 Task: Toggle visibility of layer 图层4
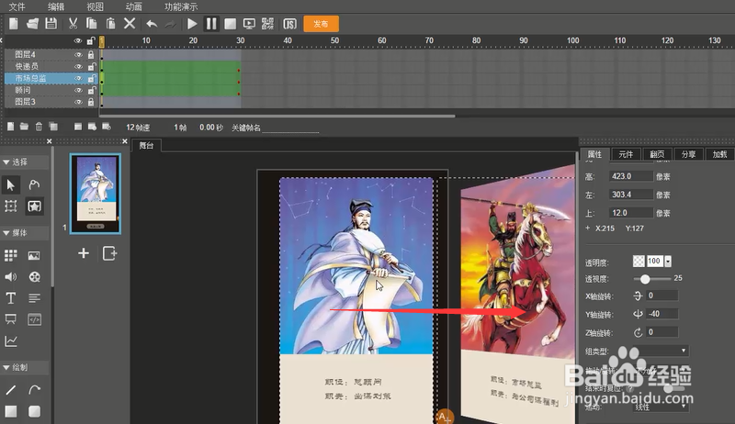pyautogui.click(x=78, y=55)
